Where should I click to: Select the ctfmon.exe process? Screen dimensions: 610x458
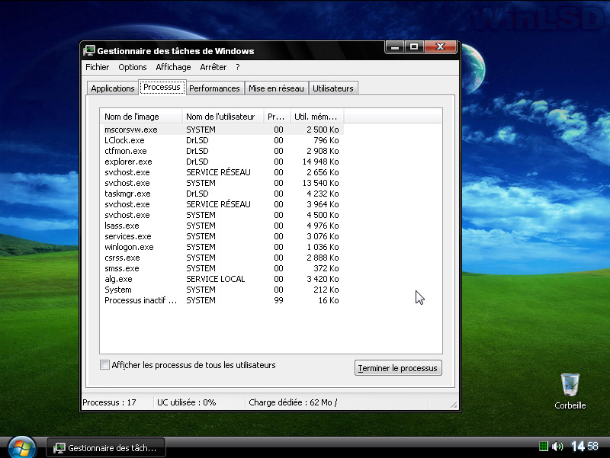pos(126,151)
